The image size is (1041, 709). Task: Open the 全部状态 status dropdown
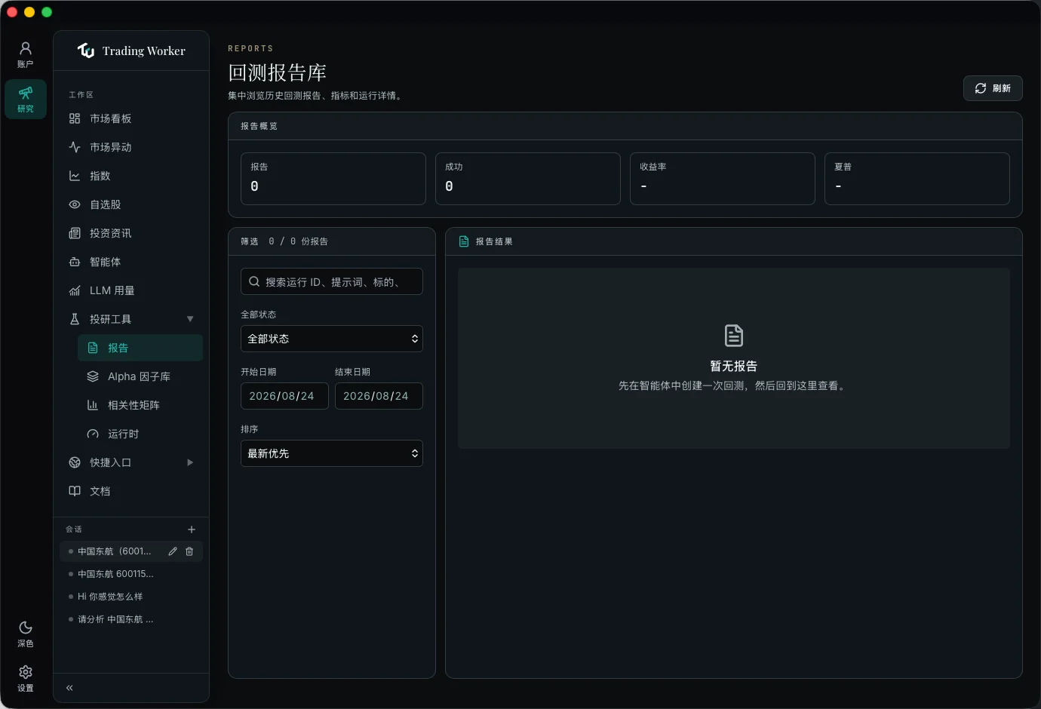point(332,339)
